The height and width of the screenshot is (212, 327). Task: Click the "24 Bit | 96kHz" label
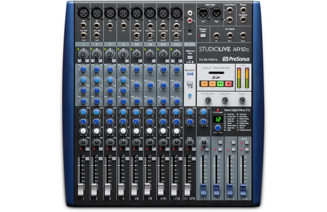[208, 60]
